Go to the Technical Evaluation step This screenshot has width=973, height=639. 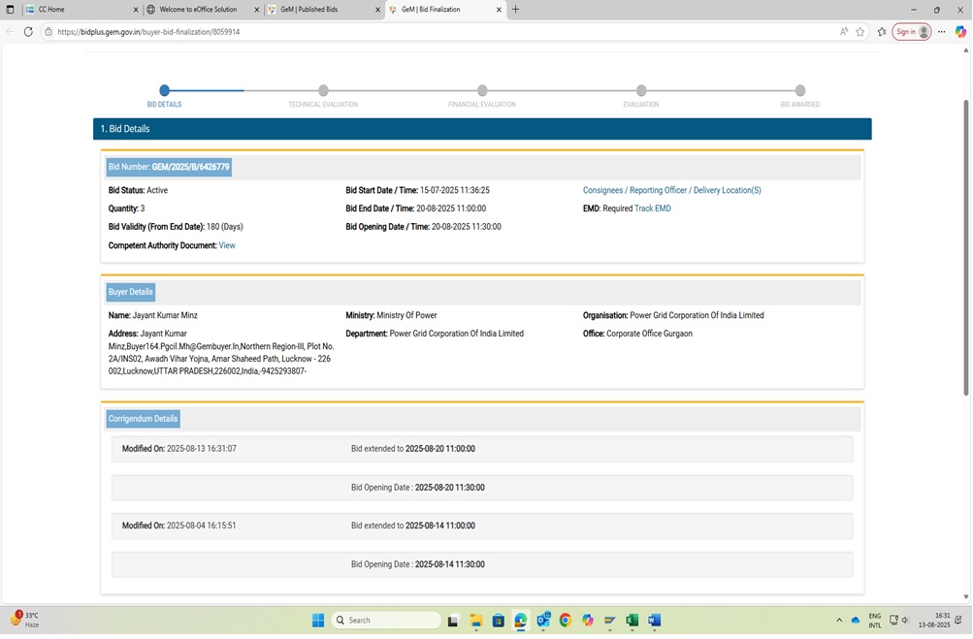pos(323,91)
